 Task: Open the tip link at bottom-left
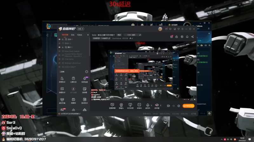click(70, 114)
